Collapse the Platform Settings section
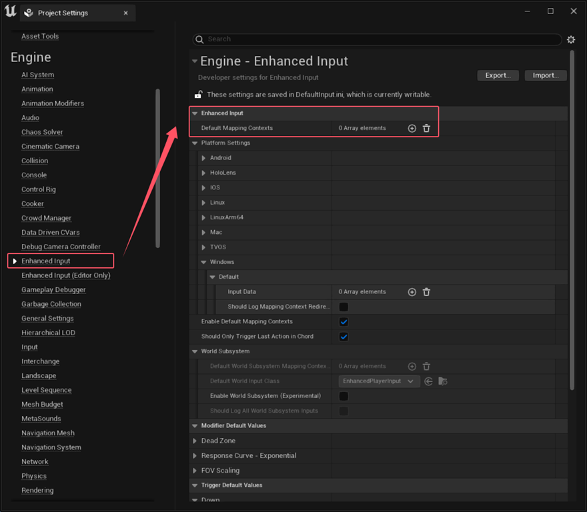Screen dimensions: 587x512 click(x=195, y=143)
